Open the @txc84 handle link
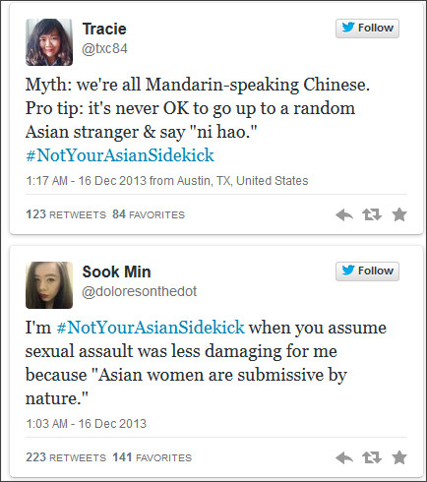 point(104,49)
